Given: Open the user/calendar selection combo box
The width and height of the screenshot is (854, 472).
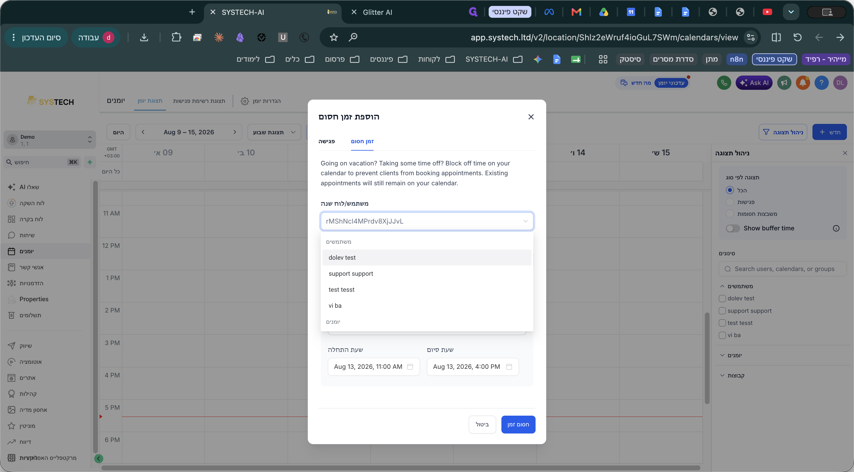Looking at the screenshot, I should (x=427, y=221).
